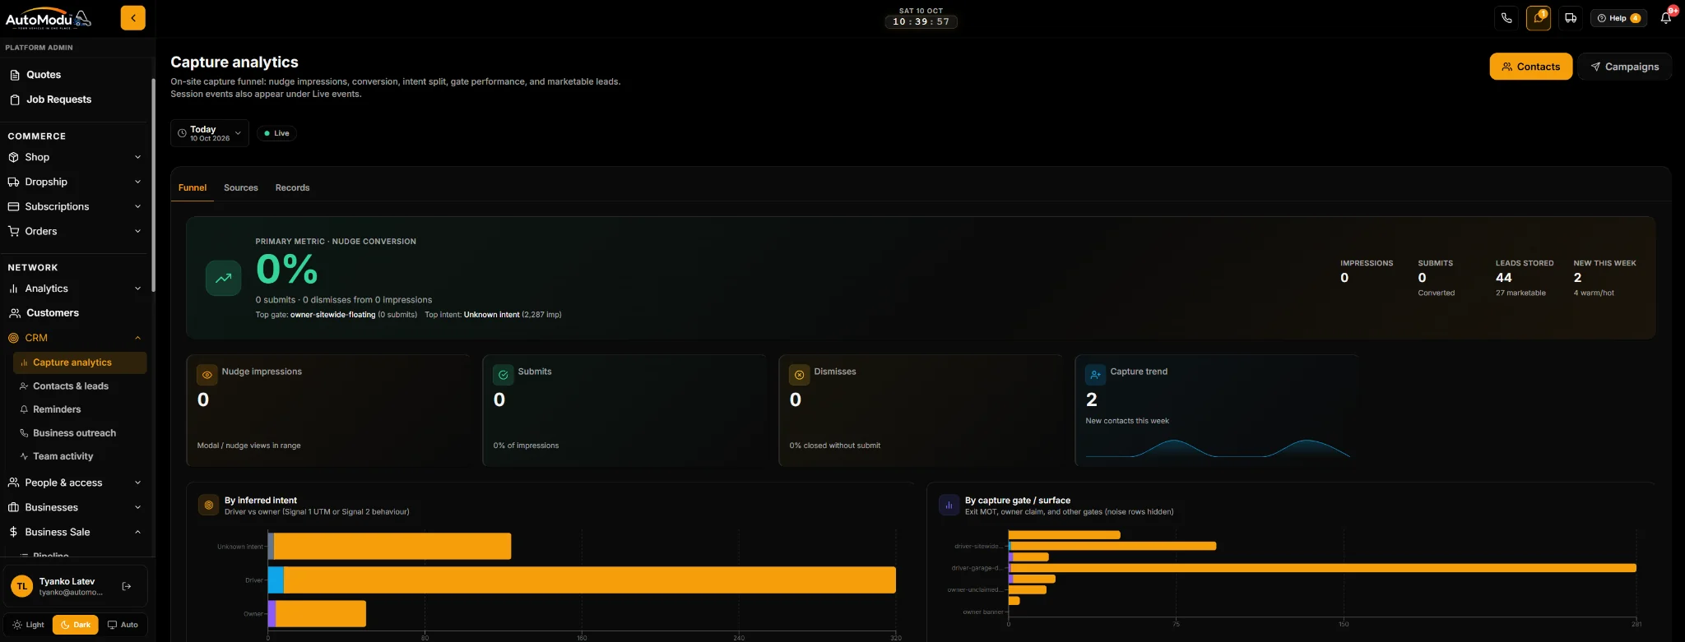Viewport: 1685px width, 642px height.
Task: Open the notifications bell
Action: 1666,18
